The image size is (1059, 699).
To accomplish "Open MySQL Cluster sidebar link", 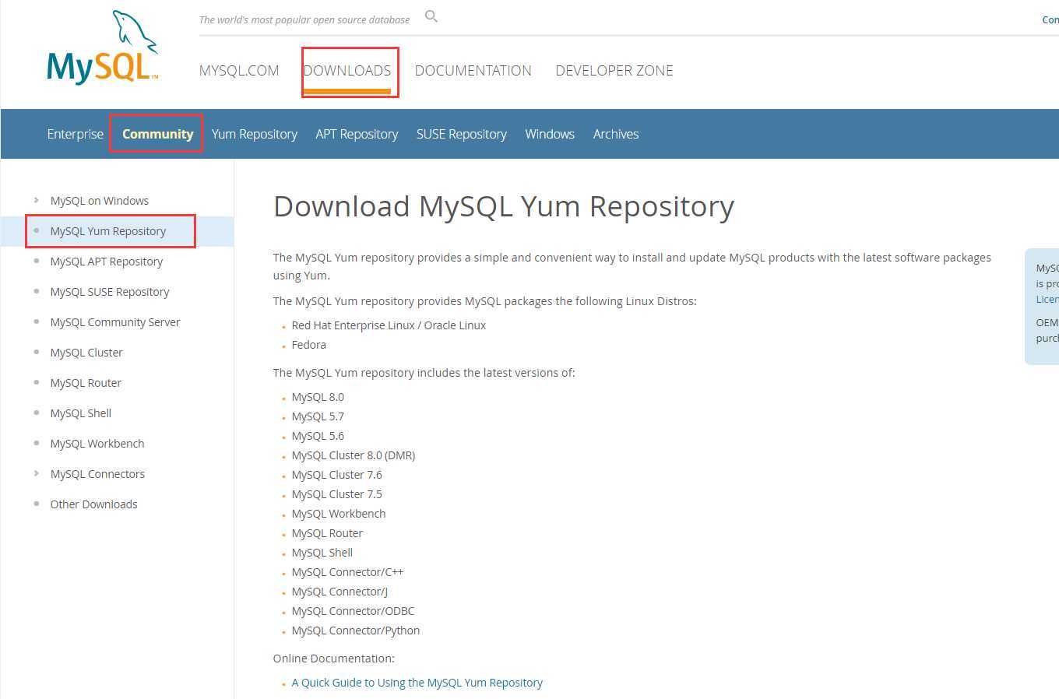I will pos(86,353).
